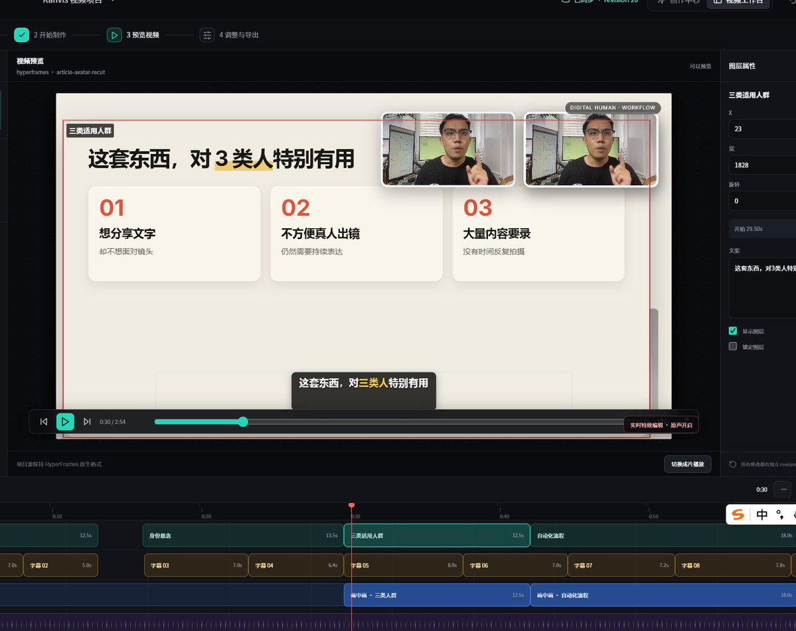Select the 画中画 · 自动化流程 clip

(663, 595)
